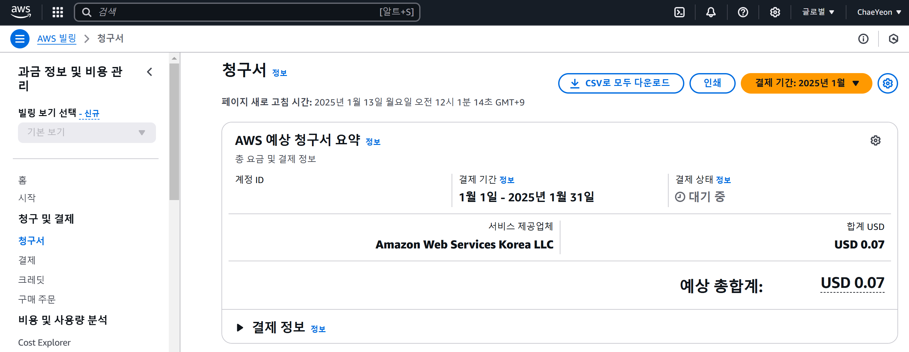This screenshot has height=352, width=909.
Task: Open the 글로벌 region dropdown
Action: tap(818, 12)
